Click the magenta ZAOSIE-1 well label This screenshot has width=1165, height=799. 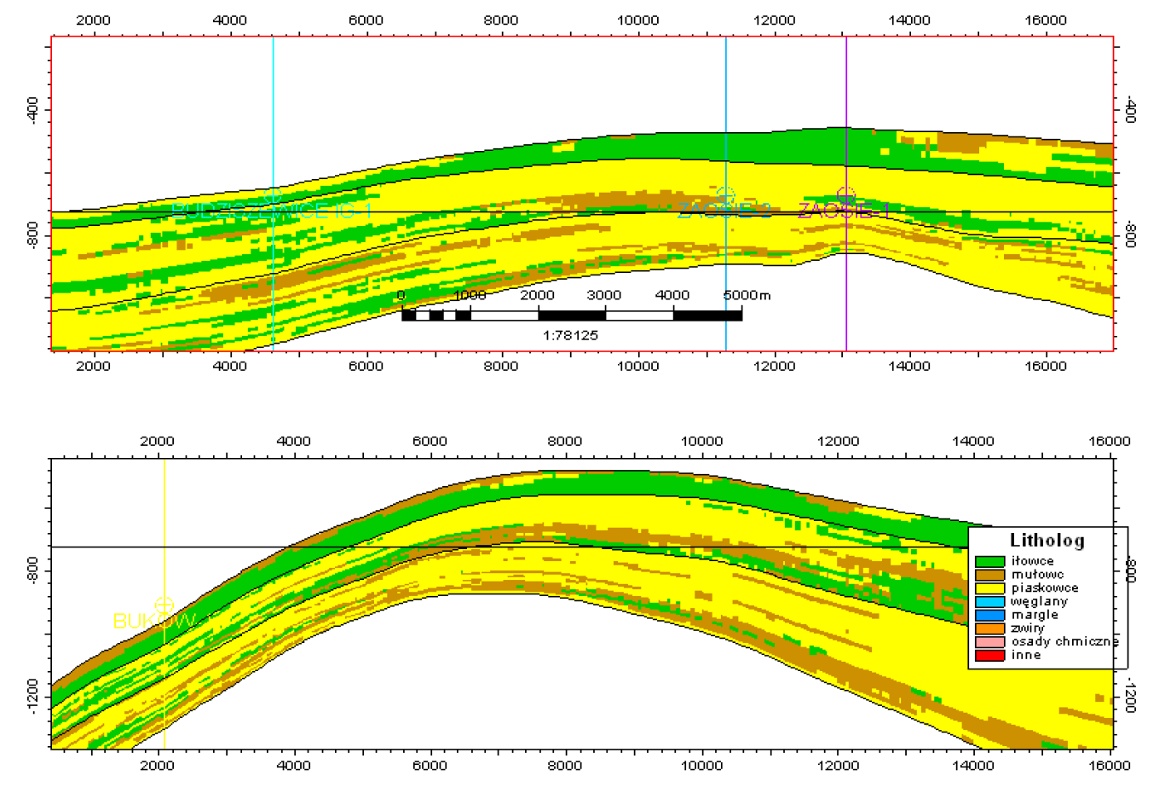(x=844, y=211)
